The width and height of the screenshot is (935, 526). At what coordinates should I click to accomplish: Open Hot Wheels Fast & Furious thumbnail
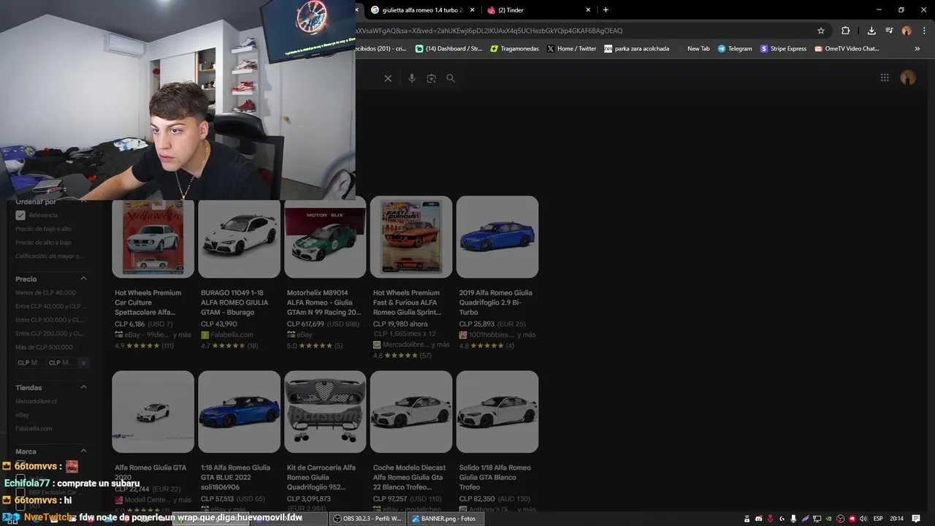pyautogui.click(x=411, y=237)
